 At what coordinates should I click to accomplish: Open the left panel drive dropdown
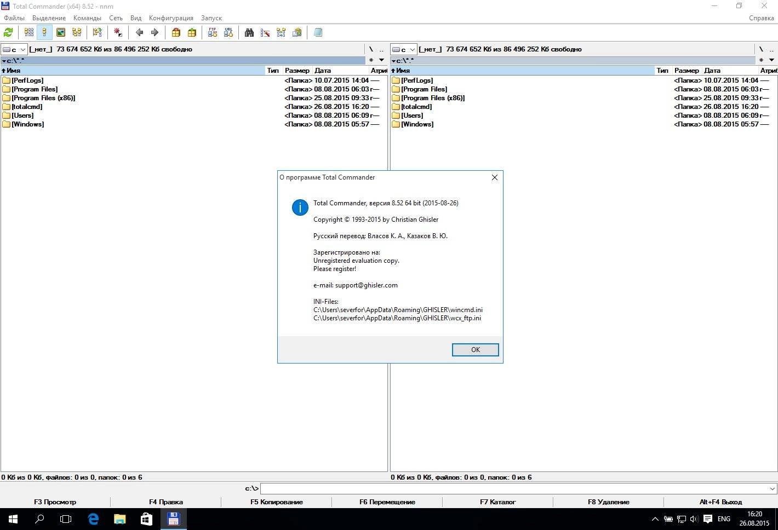point(14,49)
